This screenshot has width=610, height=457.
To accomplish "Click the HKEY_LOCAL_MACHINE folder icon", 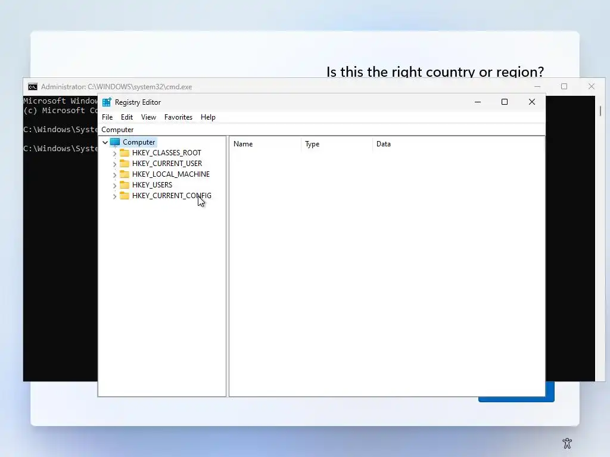I will tap(125, 174).
